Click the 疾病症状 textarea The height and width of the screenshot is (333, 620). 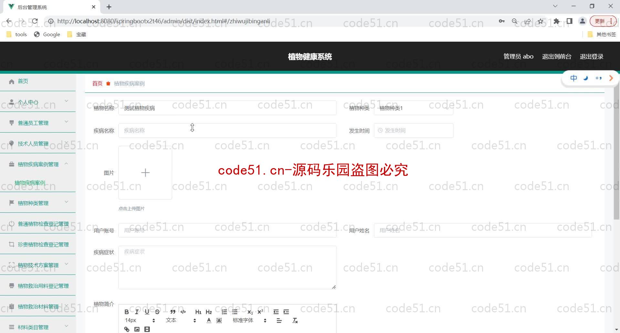pyautogui.click(x=227, y=267)
